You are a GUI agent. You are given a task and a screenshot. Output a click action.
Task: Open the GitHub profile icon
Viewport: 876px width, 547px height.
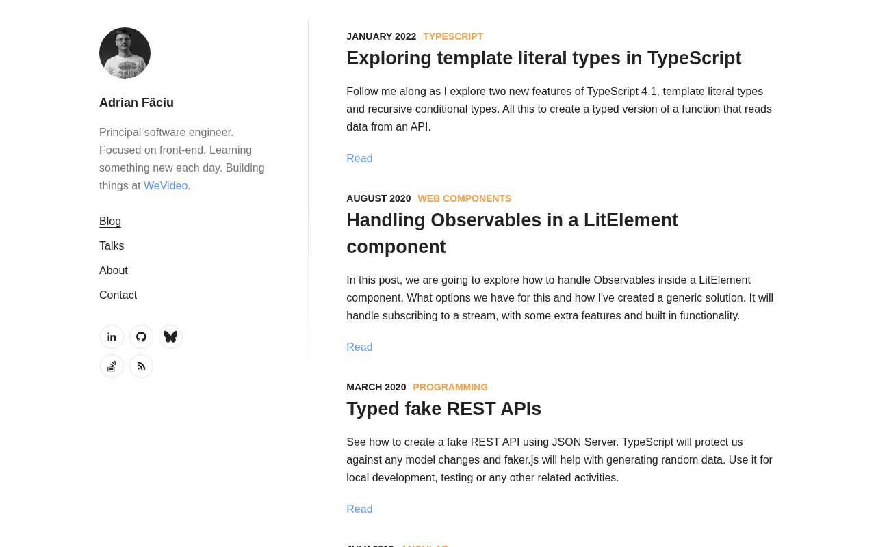point(141,336)
